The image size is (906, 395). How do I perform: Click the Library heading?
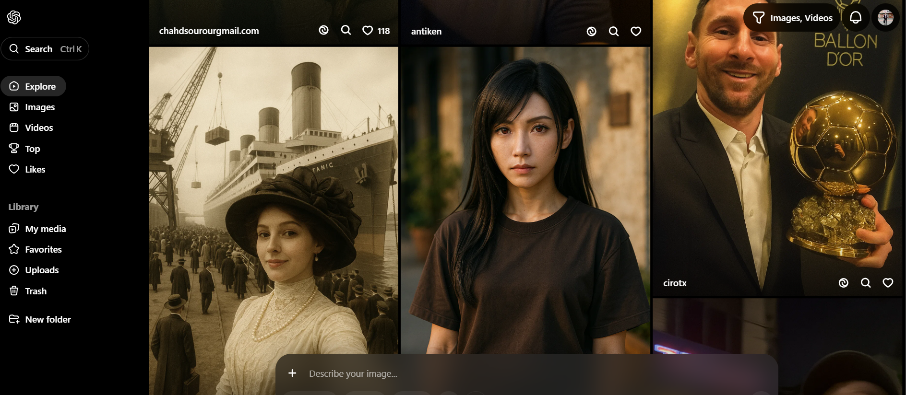[x=23, y=207]
